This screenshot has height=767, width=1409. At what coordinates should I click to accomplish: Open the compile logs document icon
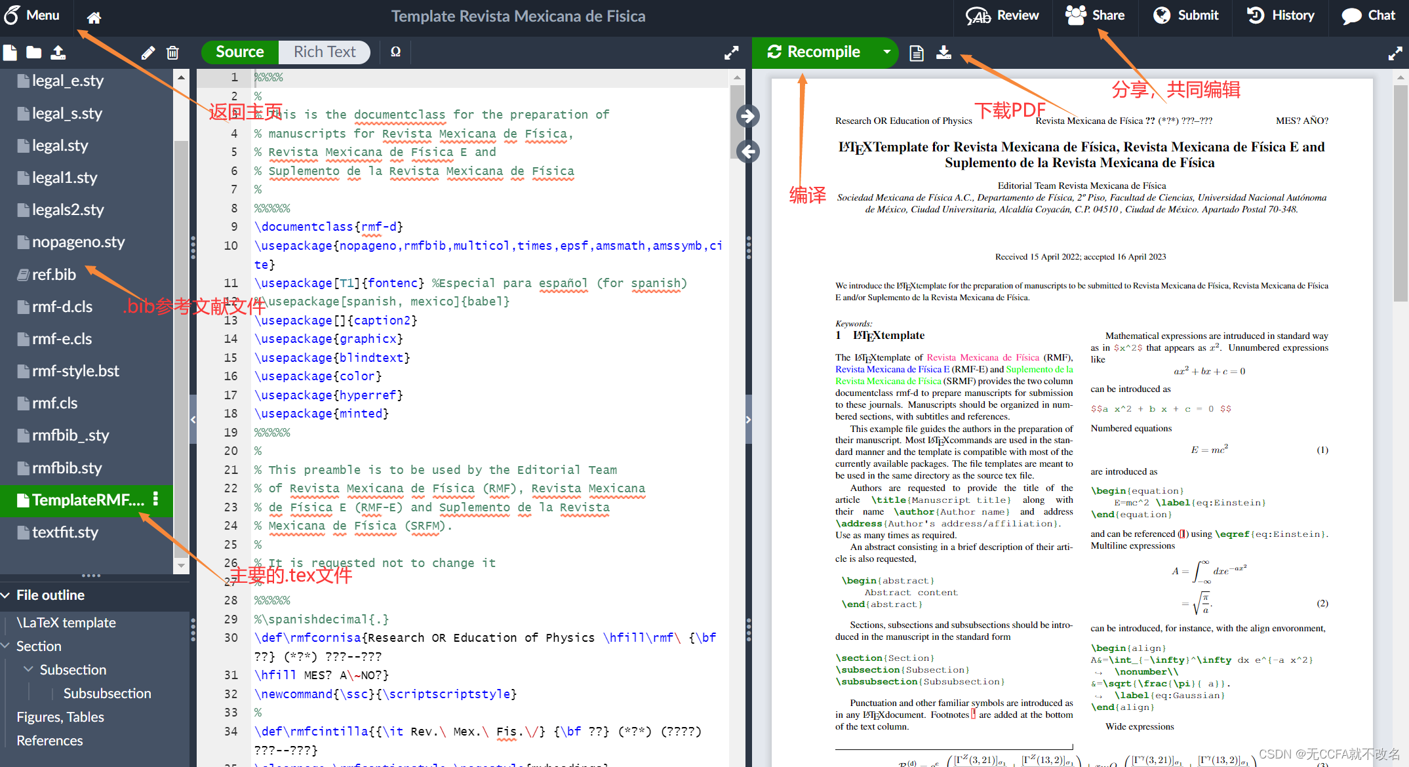tap(917, 52)
